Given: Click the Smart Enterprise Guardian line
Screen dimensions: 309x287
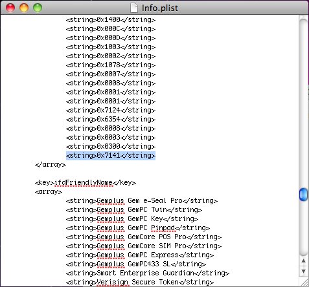Looking at the screenshot, I should (x=148, y=273).
